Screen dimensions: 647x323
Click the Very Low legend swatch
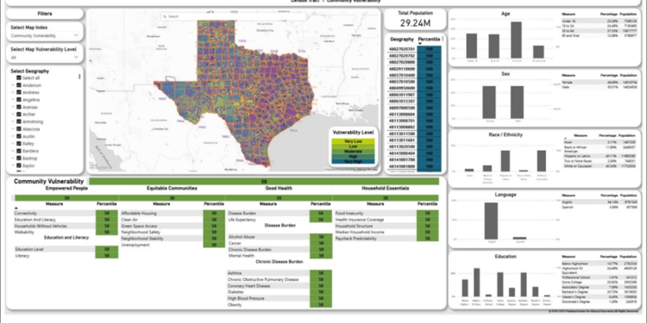coord(353,141)
